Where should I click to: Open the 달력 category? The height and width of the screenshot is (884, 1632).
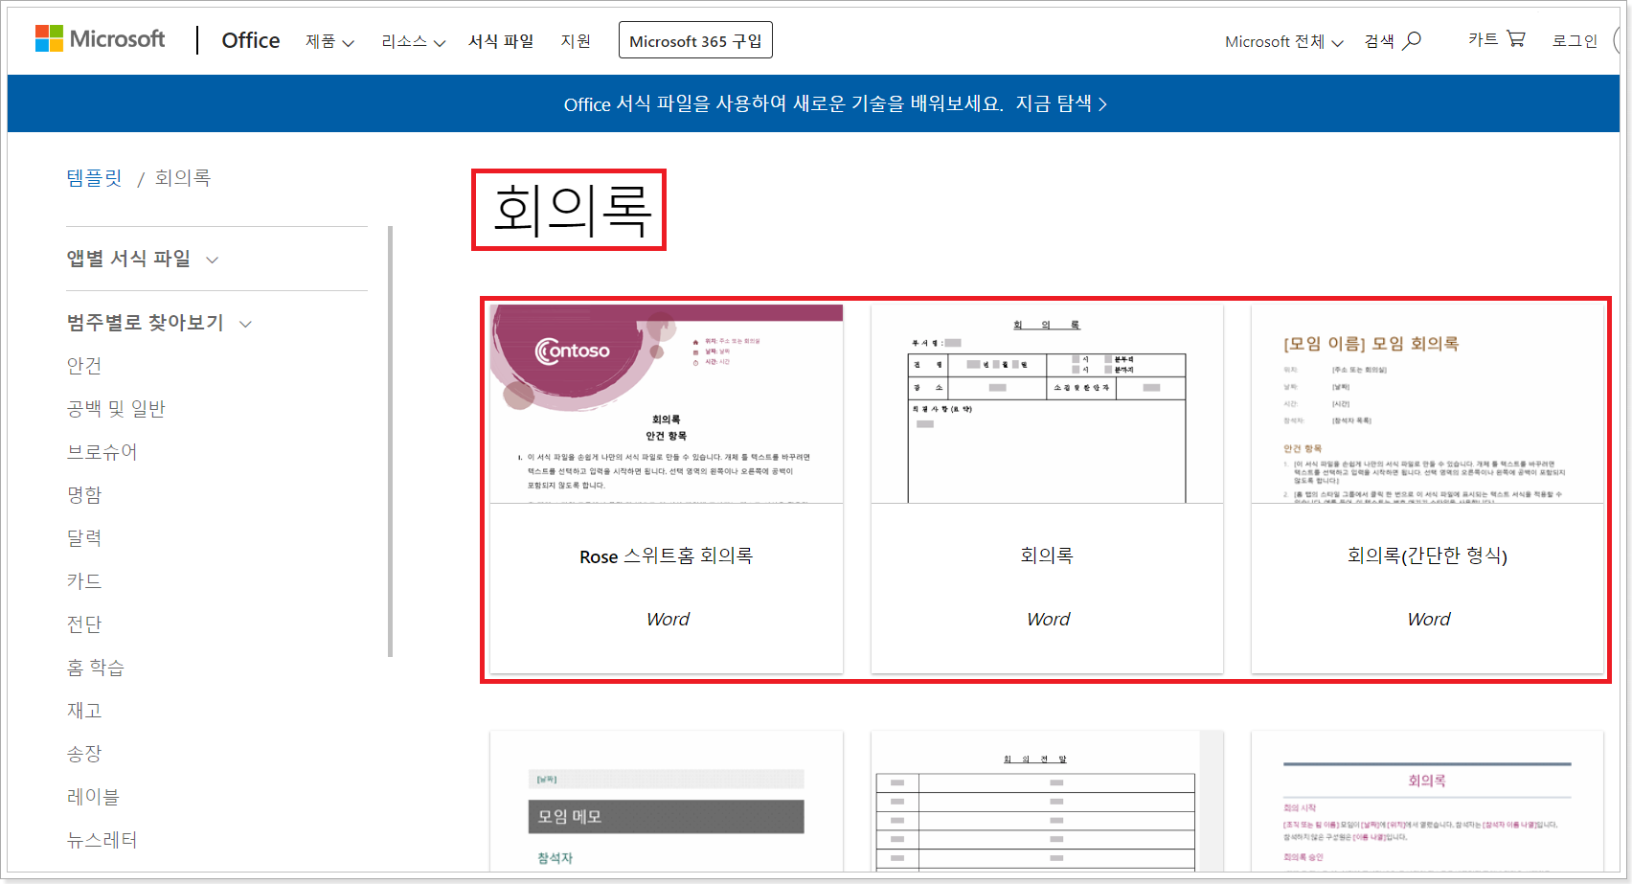(84, 537)
